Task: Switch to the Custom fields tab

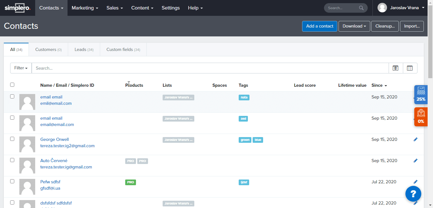Action: [x=123, y=50]
